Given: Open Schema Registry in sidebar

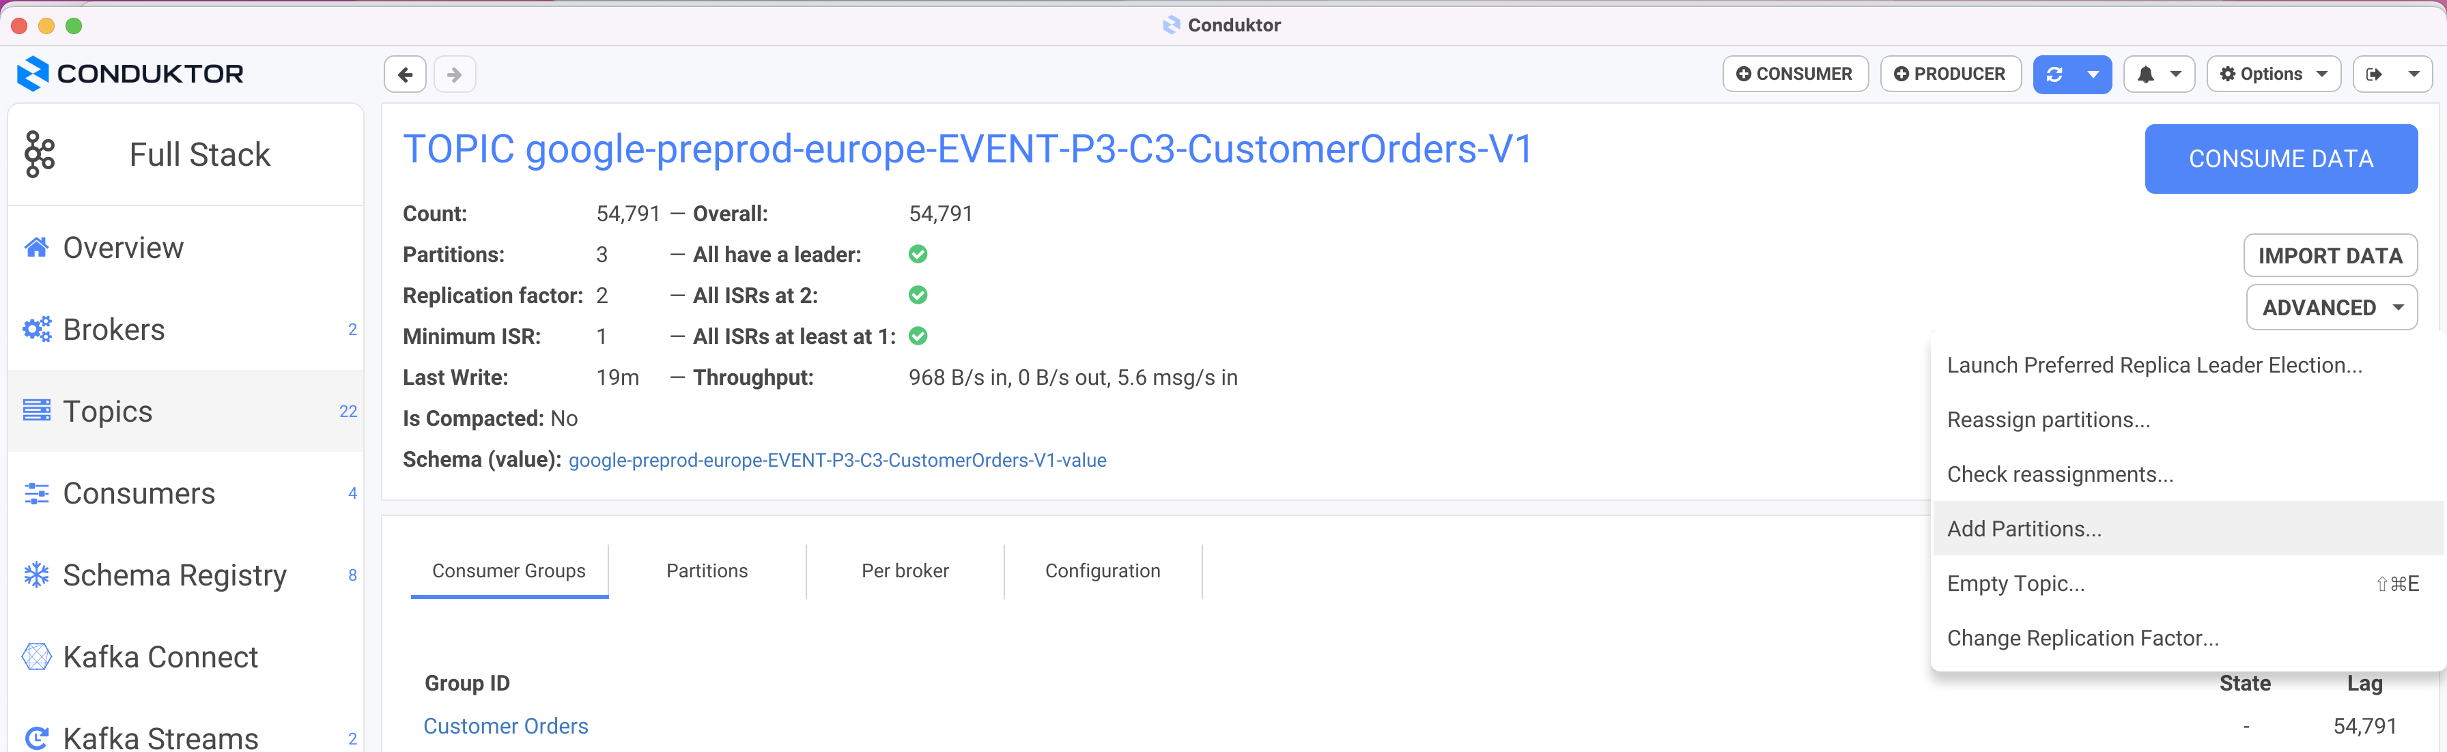Looking at the screenshot, I should pyautogui.click(x=185, y=575).
